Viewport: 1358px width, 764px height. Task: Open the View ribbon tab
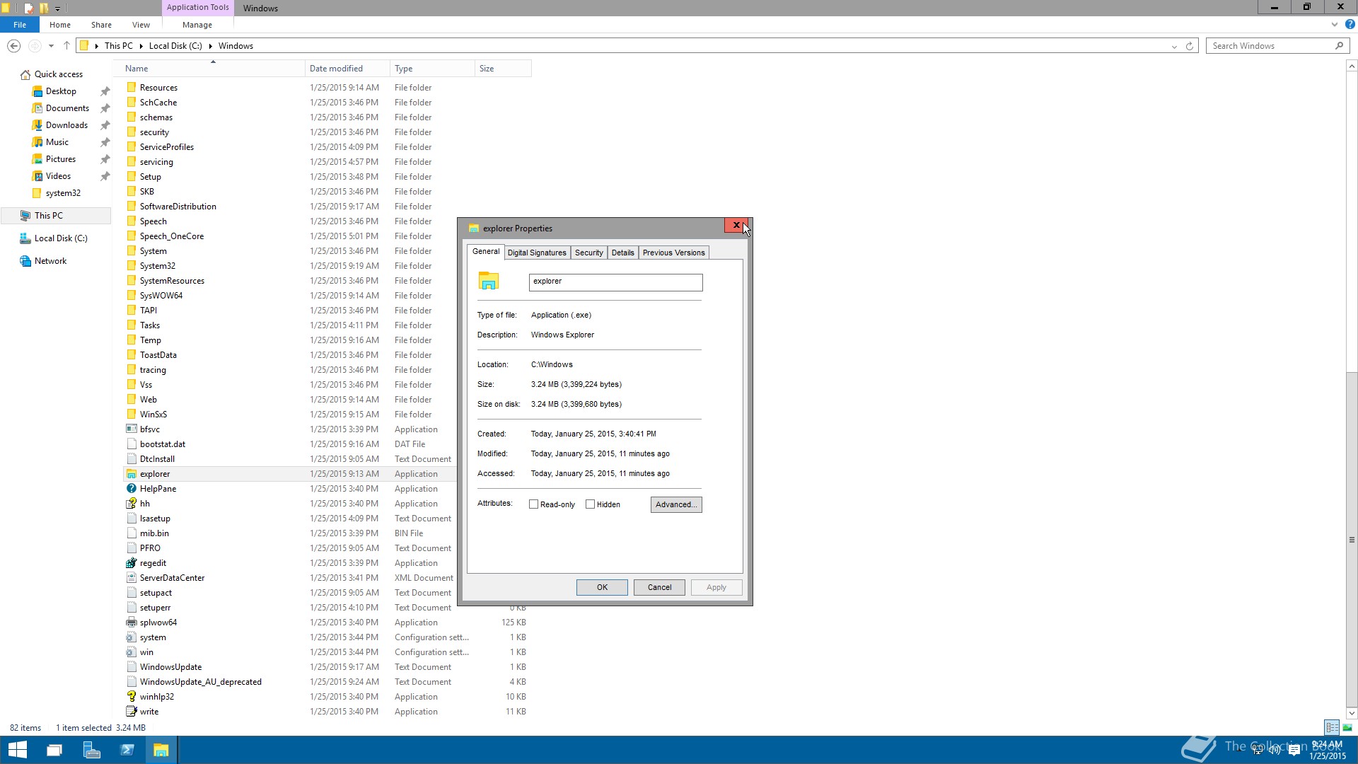pos(141,25)
